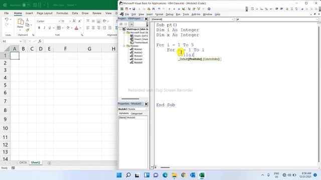Open the Paste options dropdown arrow
321x180 pixels.
tap(20, 30)
